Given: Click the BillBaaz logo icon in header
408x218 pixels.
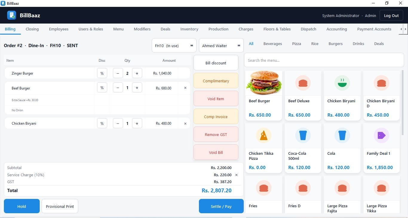Looking at the screenshot, I should 12,15.
